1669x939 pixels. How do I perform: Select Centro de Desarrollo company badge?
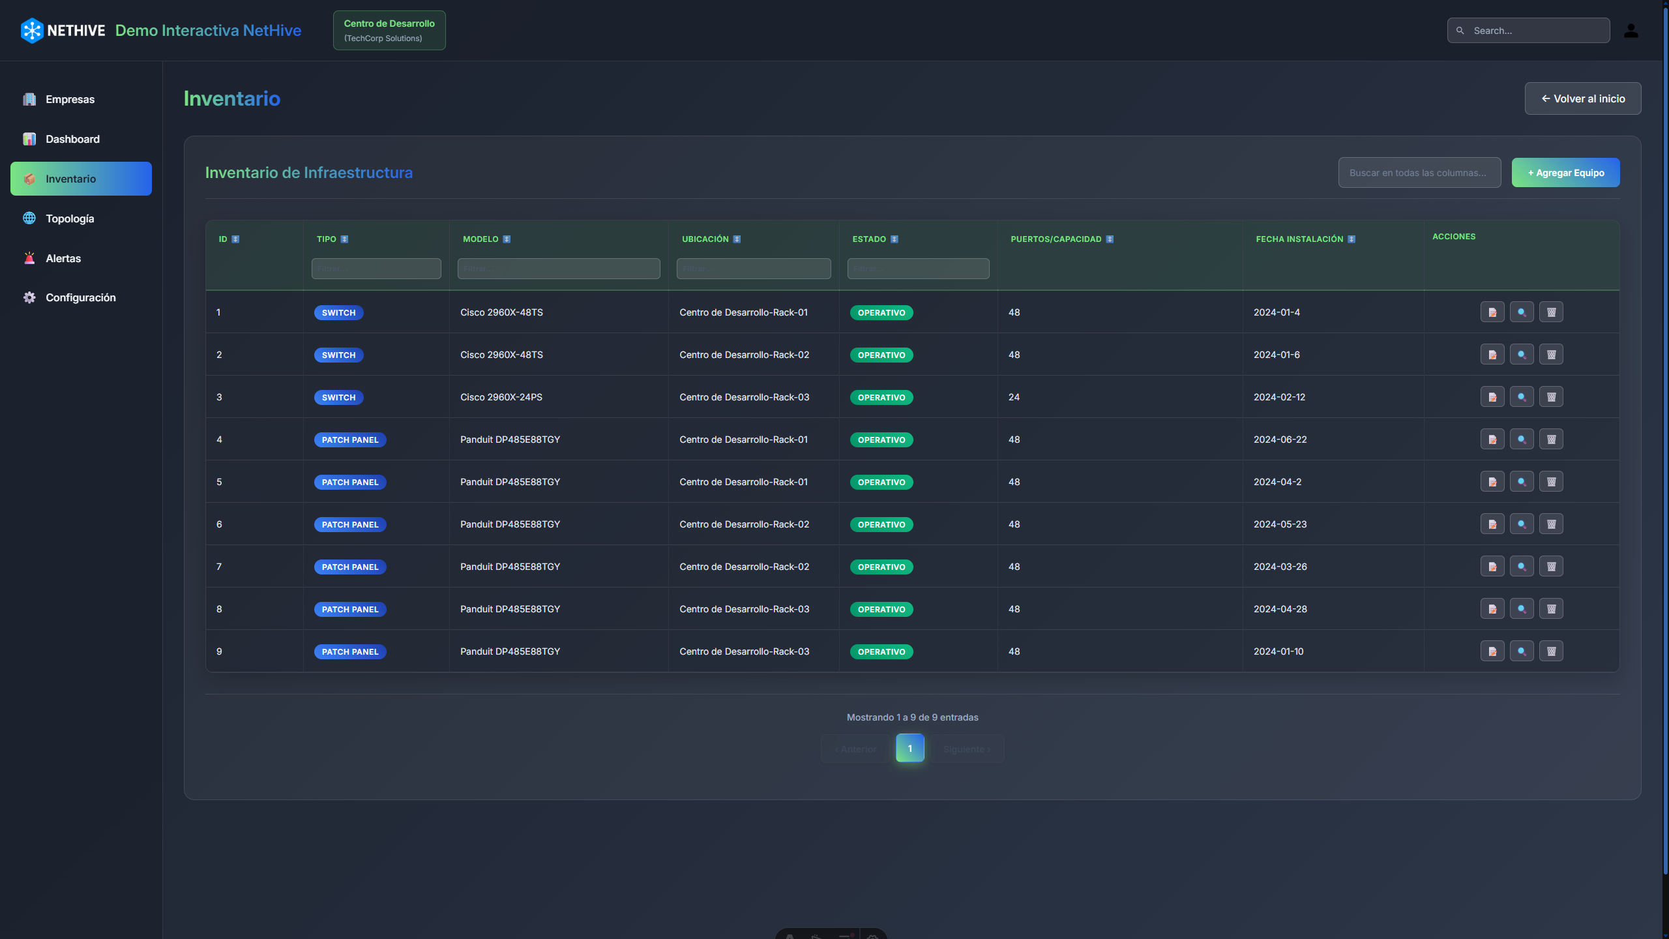(x=389, y=31)
